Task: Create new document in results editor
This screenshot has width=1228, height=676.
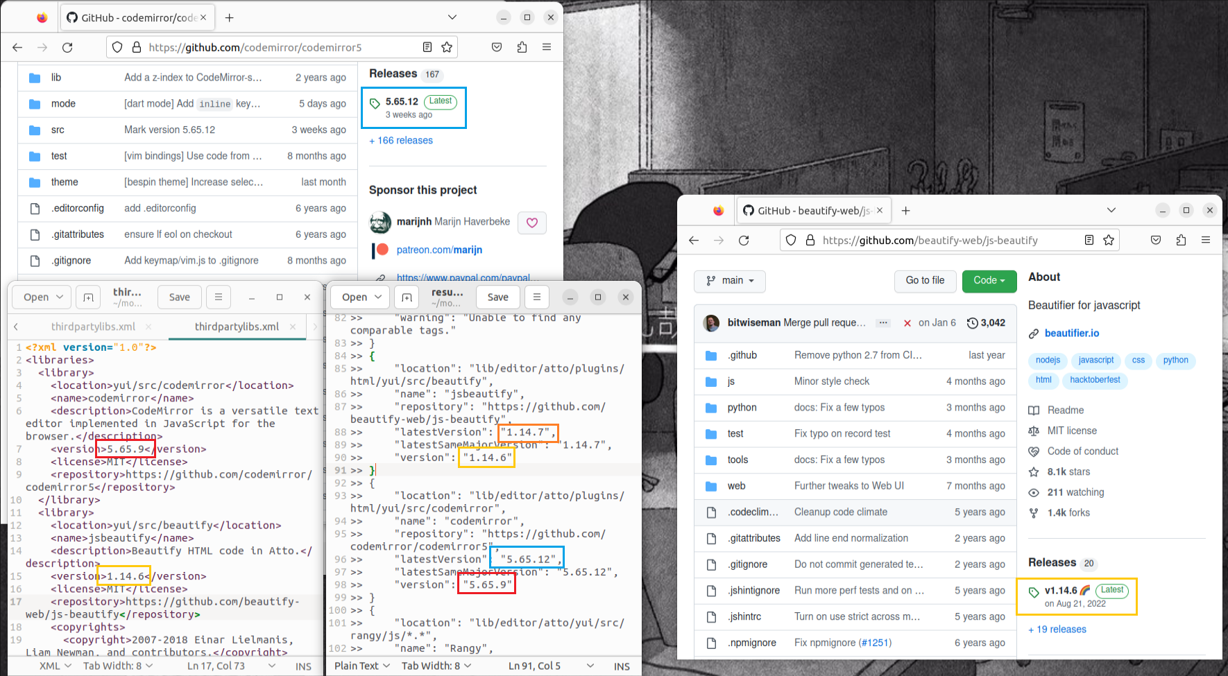Action: coord(407,297)
